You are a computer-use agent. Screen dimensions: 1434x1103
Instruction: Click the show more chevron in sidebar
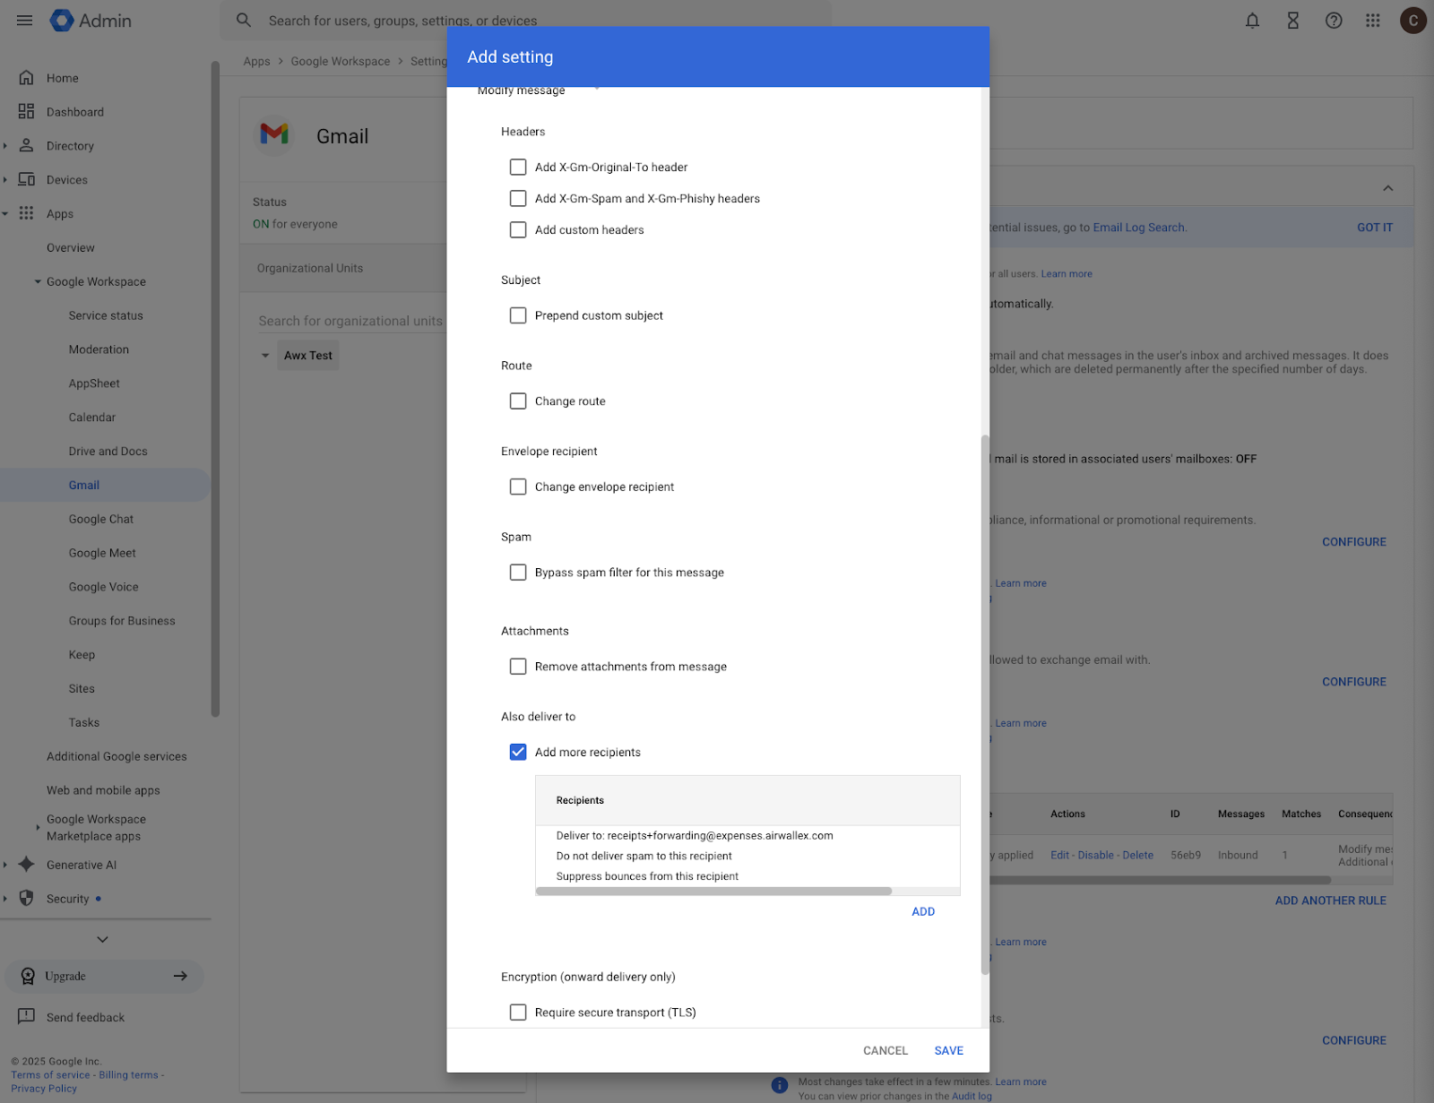[x=103, y=939]
